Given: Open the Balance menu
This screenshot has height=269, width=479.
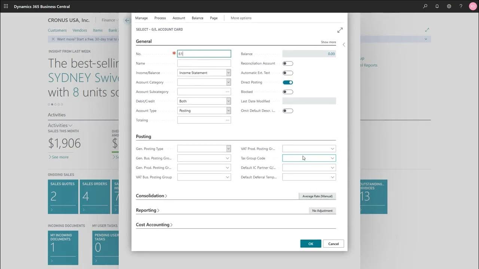Looking at the screenshot, I should pyautogui.click(x=198, y=18).
